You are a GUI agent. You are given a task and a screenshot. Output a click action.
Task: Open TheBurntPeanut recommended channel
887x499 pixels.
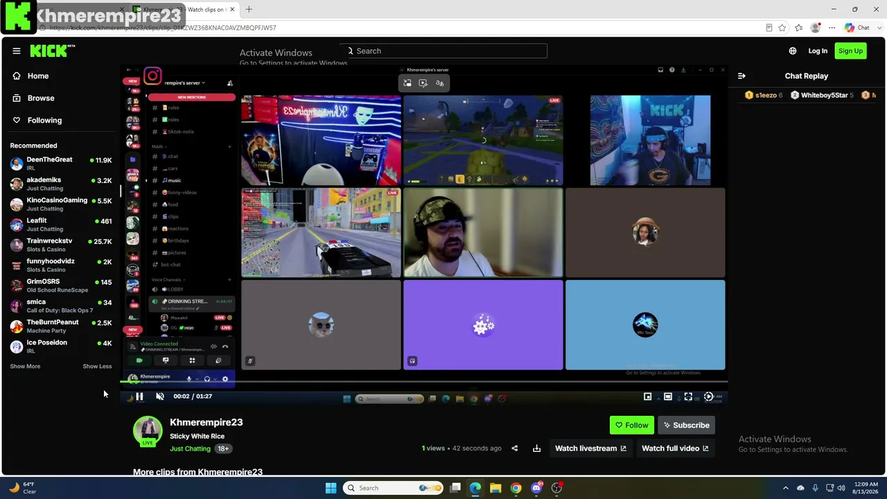coord(61,326)
